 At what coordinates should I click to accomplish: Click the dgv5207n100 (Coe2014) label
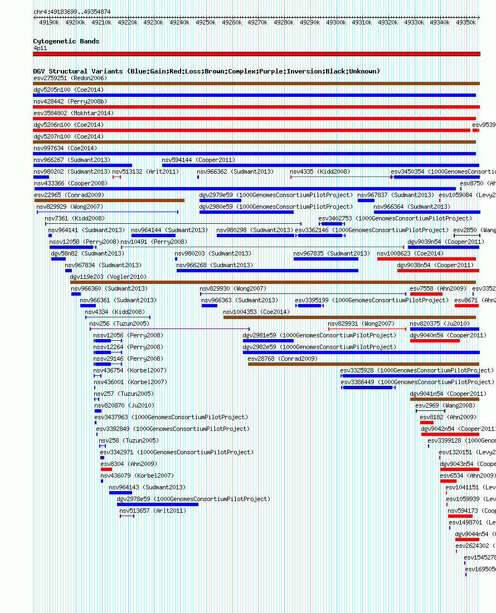[69, 137]
